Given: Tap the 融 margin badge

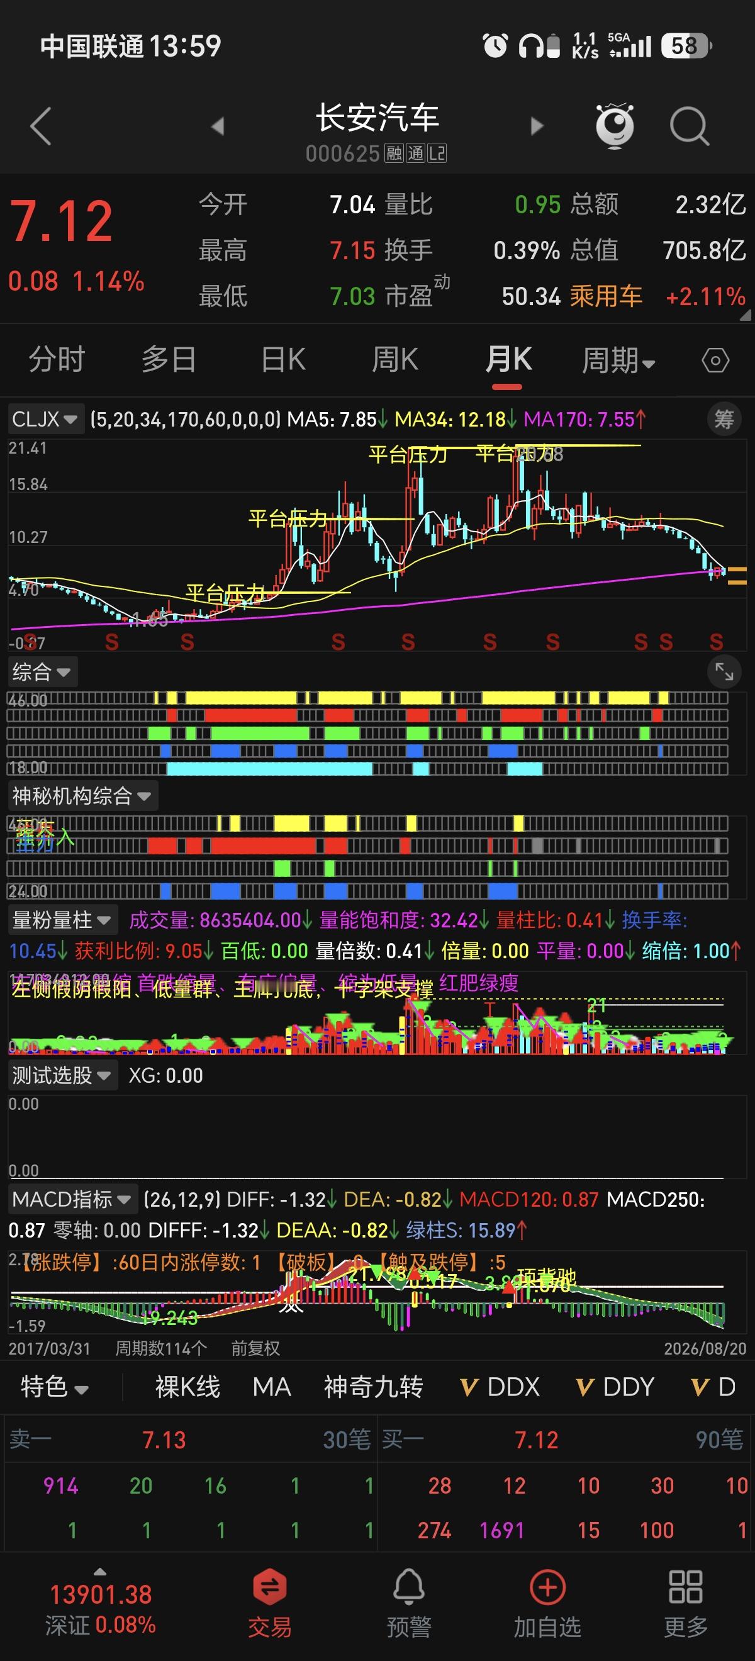Looking at the screenshot, I should coord(393,154).
